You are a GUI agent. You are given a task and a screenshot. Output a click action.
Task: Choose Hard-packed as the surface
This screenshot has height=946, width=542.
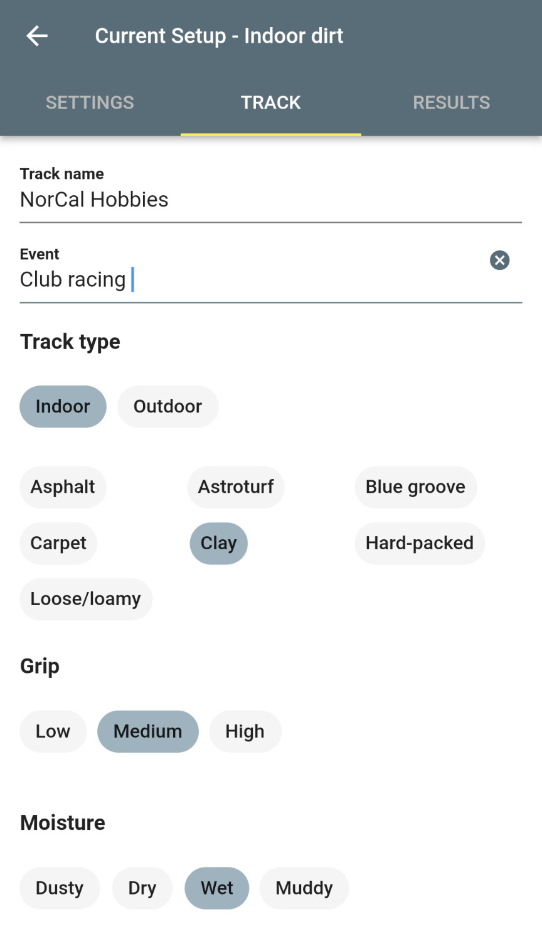point(419,543)
